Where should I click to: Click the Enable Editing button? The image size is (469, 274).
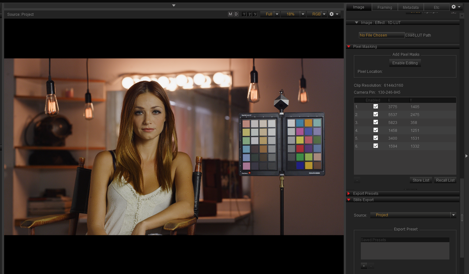[x=405, y=63]
